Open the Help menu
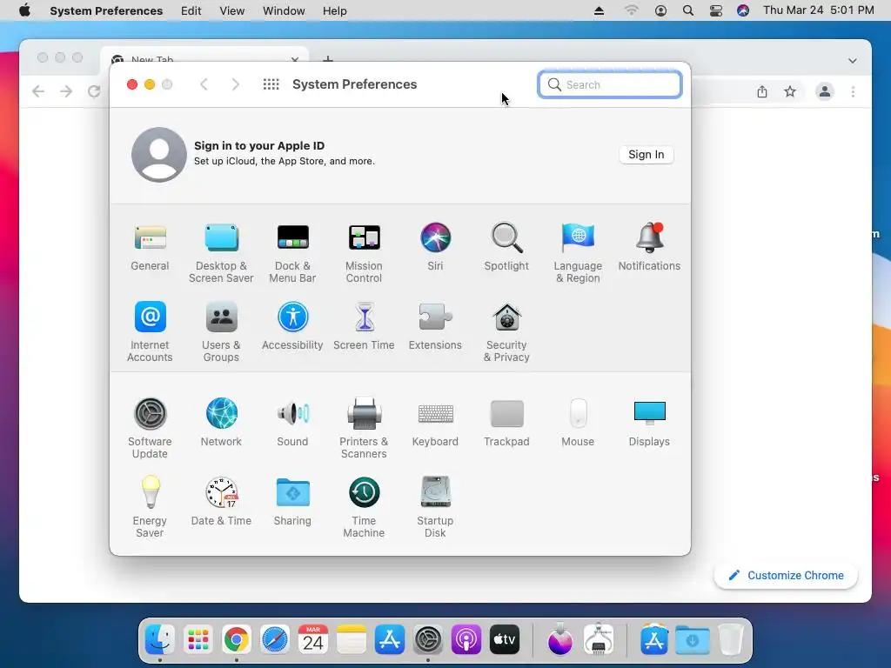Screen dimensions: 891x668 (335, 10)
